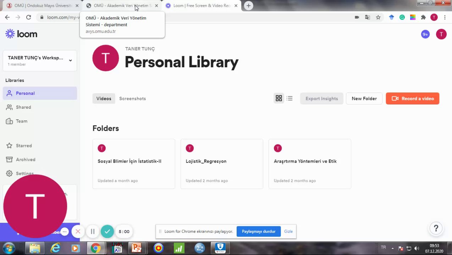The image size is (452, 255).
Task: Open the media player taskbar icon
Action: coord(75,248)
